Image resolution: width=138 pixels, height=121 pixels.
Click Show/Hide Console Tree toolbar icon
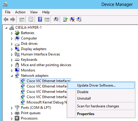(x=22, y=20)
